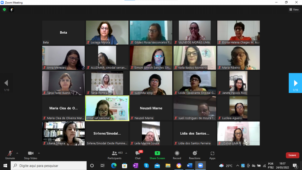Select the cnsaf saf nacional video tile
The image size is (302, 170).
107,108
